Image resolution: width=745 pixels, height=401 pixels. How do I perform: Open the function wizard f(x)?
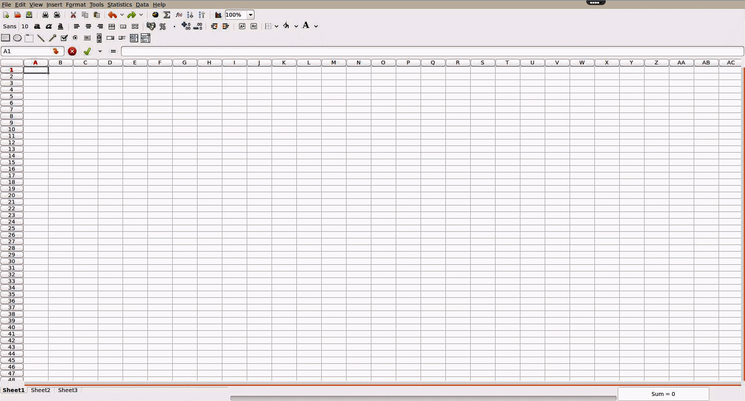178,15
